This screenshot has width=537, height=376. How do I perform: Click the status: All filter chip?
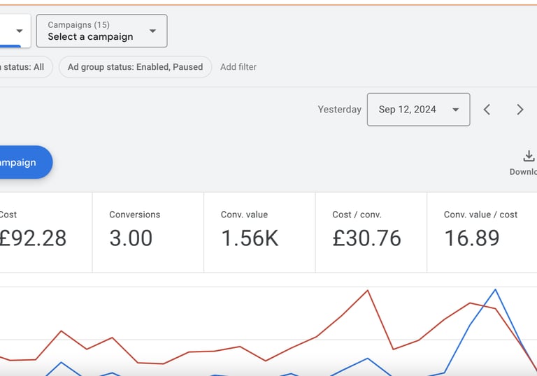[24, 67]
